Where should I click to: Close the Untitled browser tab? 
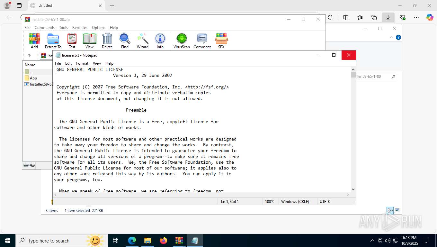pyautogui.click(x=100, y=5)
